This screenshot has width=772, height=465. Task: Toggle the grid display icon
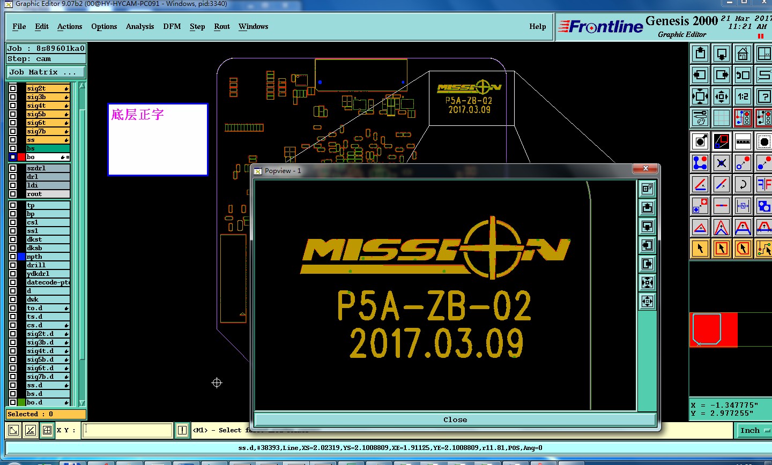[x=722, y=118]
